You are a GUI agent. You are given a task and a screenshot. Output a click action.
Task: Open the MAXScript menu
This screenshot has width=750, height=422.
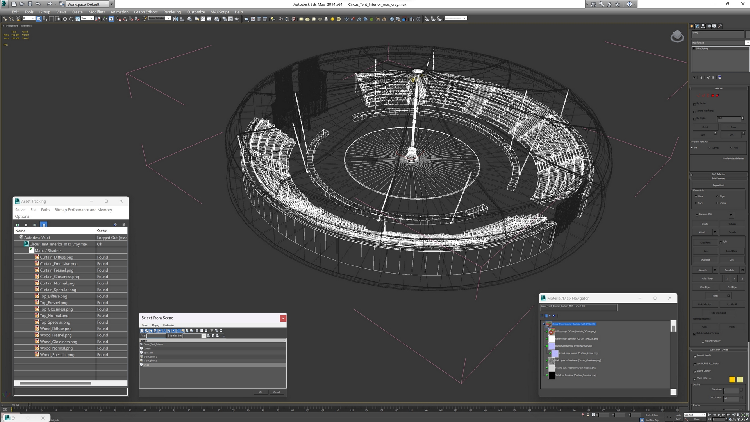220,12
